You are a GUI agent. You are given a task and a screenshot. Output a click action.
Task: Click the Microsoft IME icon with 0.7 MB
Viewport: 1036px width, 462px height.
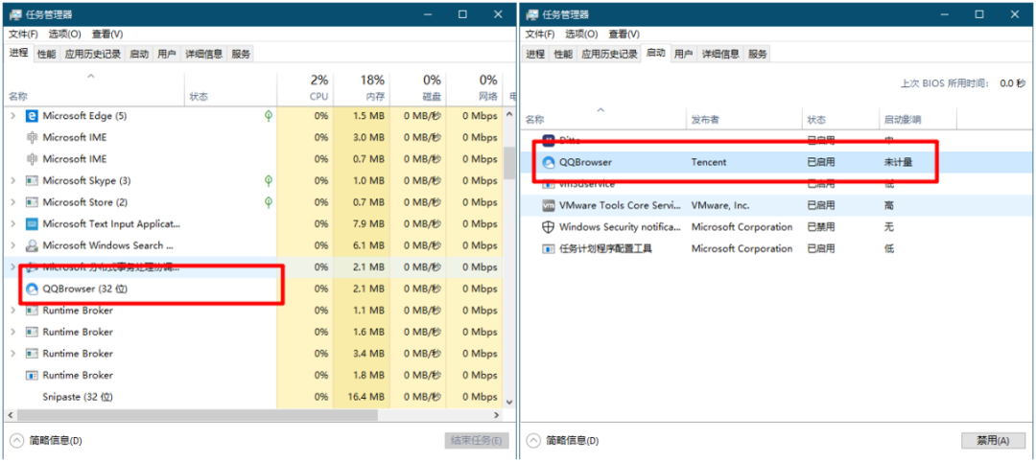31,159
